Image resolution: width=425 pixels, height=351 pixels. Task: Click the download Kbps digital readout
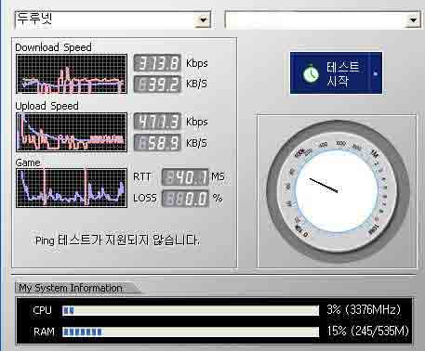point(157,63)
